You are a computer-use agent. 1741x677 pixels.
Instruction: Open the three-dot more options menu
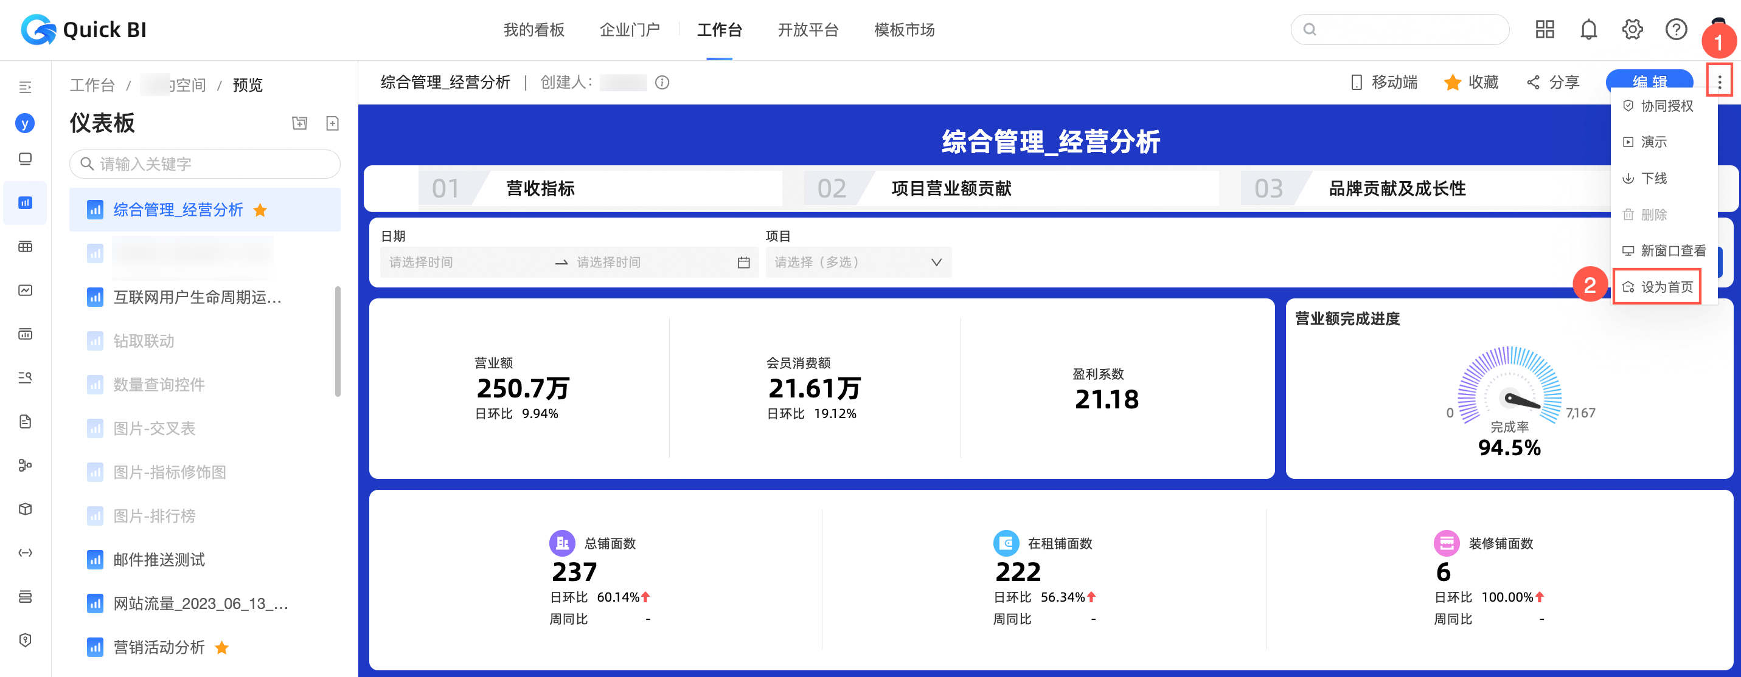pos(1719,81)
